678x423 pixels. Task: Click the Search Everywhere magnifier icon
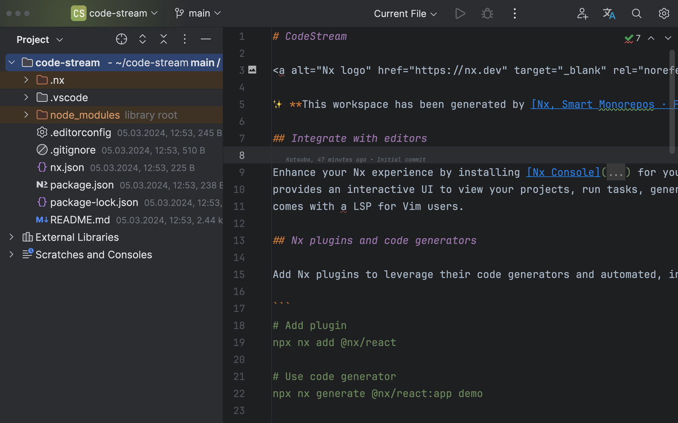636,14
